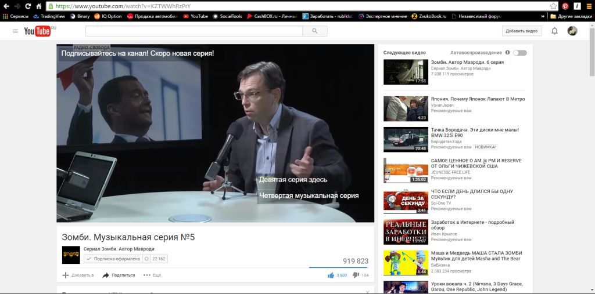This screenshot has height=294, width=595.
Task: Open channel icon of Сериал Зомби
Action: 71,255
